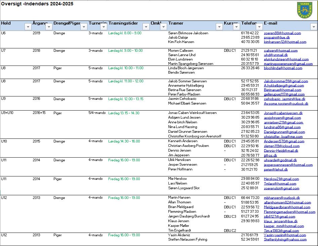Select cell Lørdag kl. 9.00 - 10.00

[x=125, y=50]
